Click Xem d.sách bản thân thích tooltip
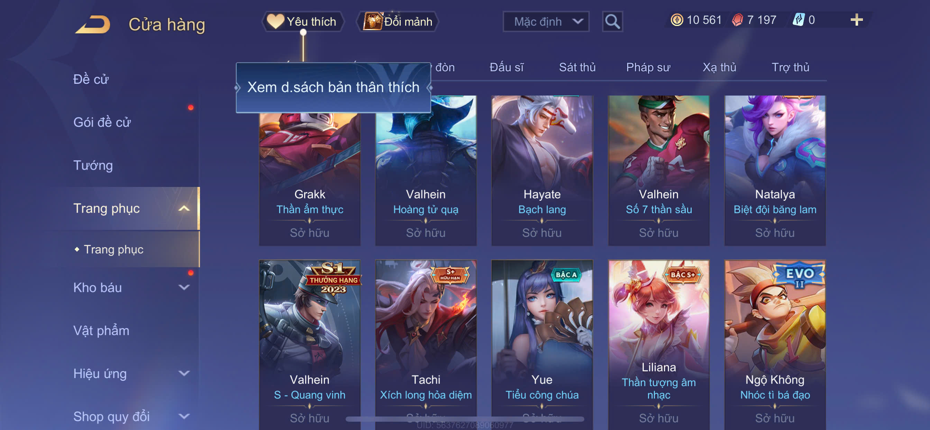 click(333, 88)
